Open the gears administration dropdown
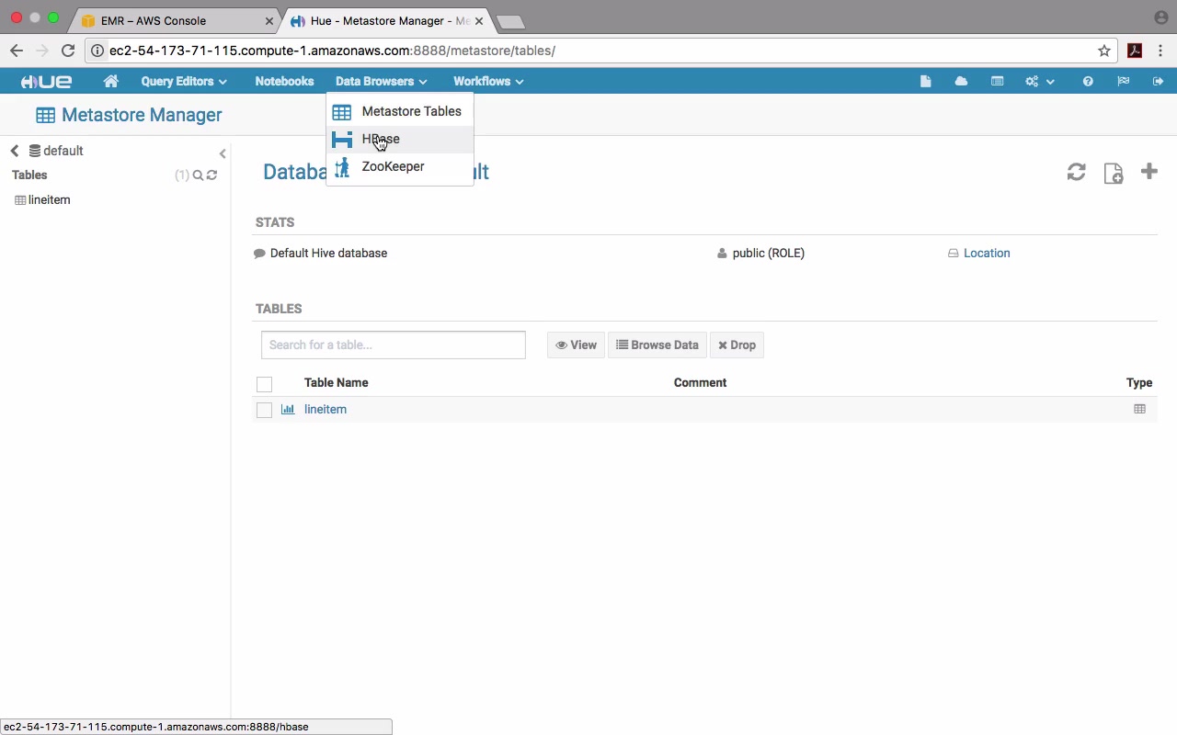 1039,81
